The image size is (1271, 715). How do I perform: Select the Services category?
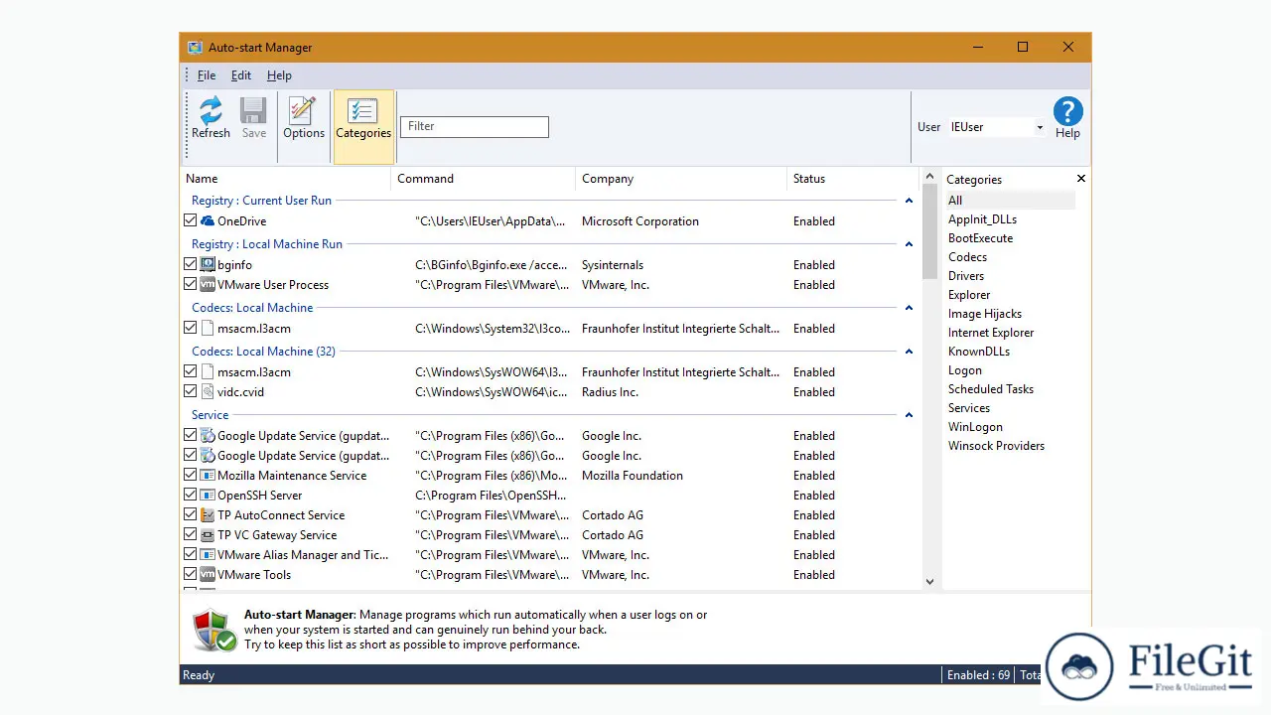point(968,408)
